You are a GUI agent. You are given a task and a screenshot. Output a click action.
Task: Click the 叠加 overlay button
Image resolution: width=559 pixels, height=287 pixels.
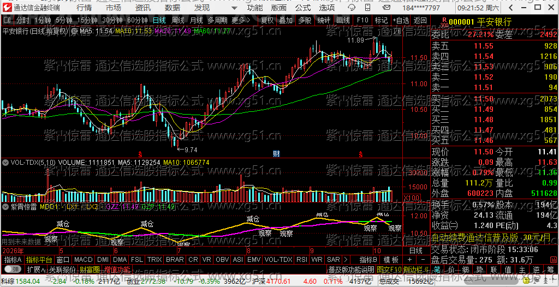tap(286, 20)
